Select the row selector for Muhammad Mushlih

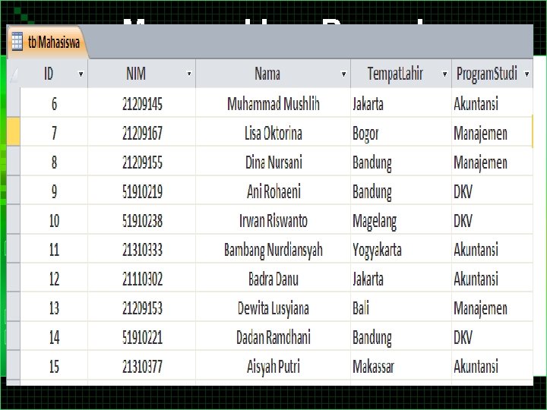[14, 102]
